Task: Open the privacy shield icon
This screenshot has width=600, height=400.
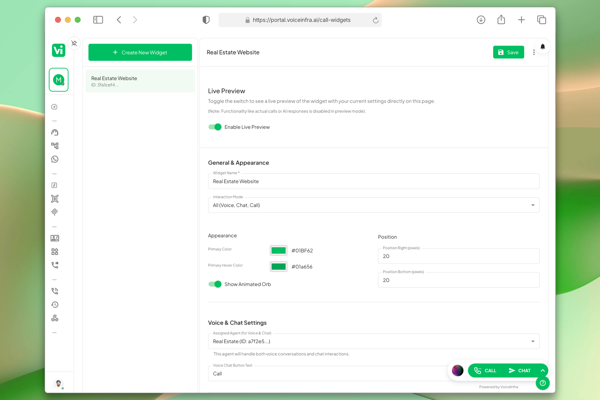Action: pos(206,20)
